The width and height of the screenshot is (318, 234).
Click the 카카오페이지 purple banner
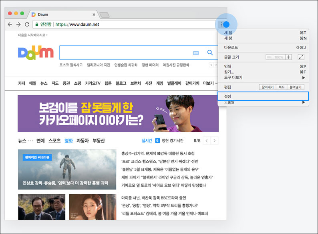(118, 114)
